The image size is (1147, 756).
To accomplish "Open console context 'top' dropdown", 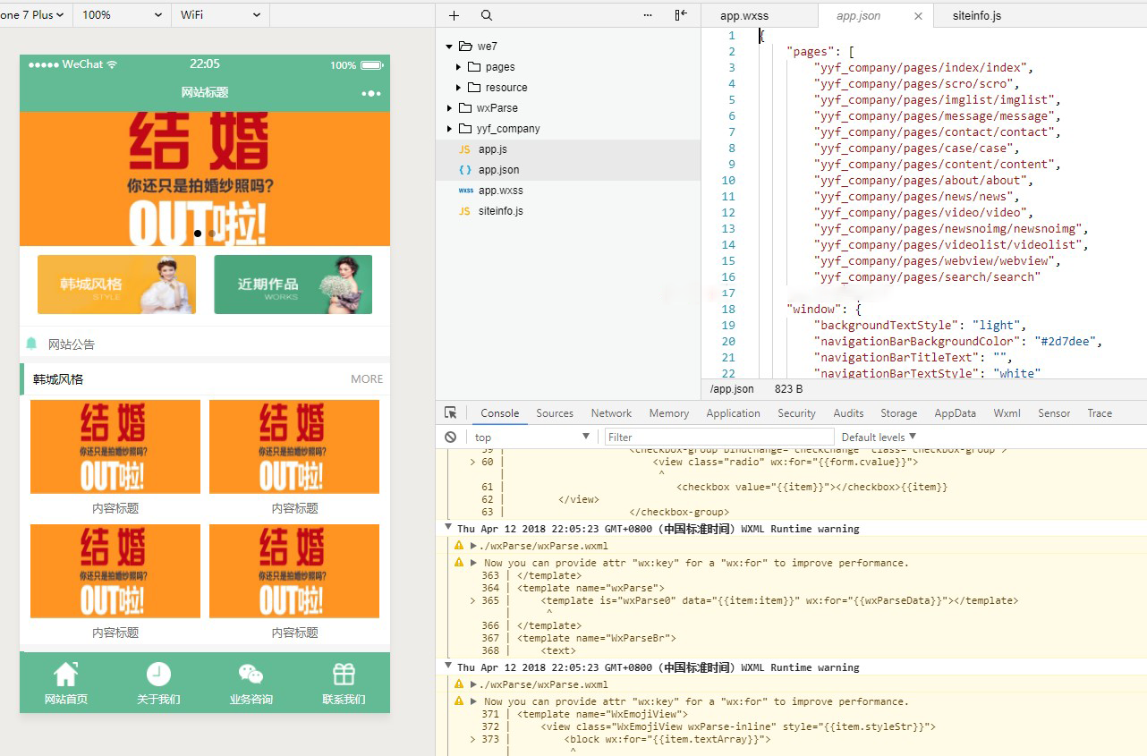I will click(533, 437).
